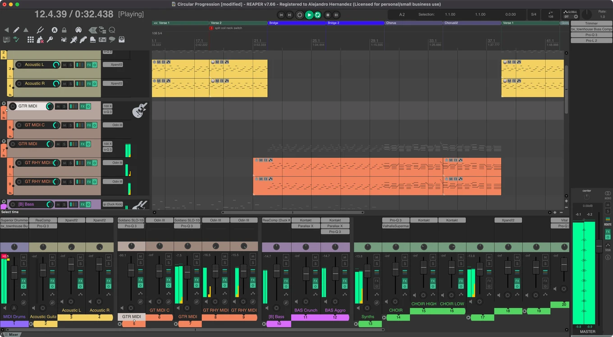
Task: Open the Pro-L 2 master FX
Action: (x=591, y=41)
